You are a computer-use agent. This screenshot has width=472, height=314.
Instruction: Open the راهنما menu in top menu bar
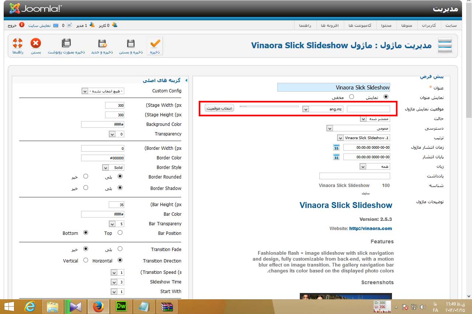tap(305, 25)
